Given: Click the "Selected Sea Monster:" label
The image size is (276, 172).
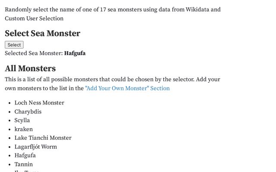Looking at the screenshot, I should [34, 53].
